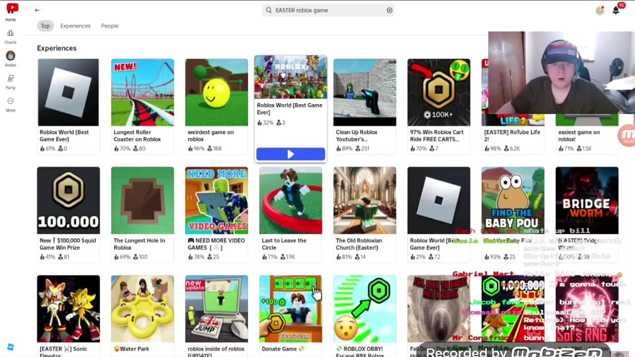635x357 pixels.
Task: Click the Windows Start icon
Action: point(10,347)
